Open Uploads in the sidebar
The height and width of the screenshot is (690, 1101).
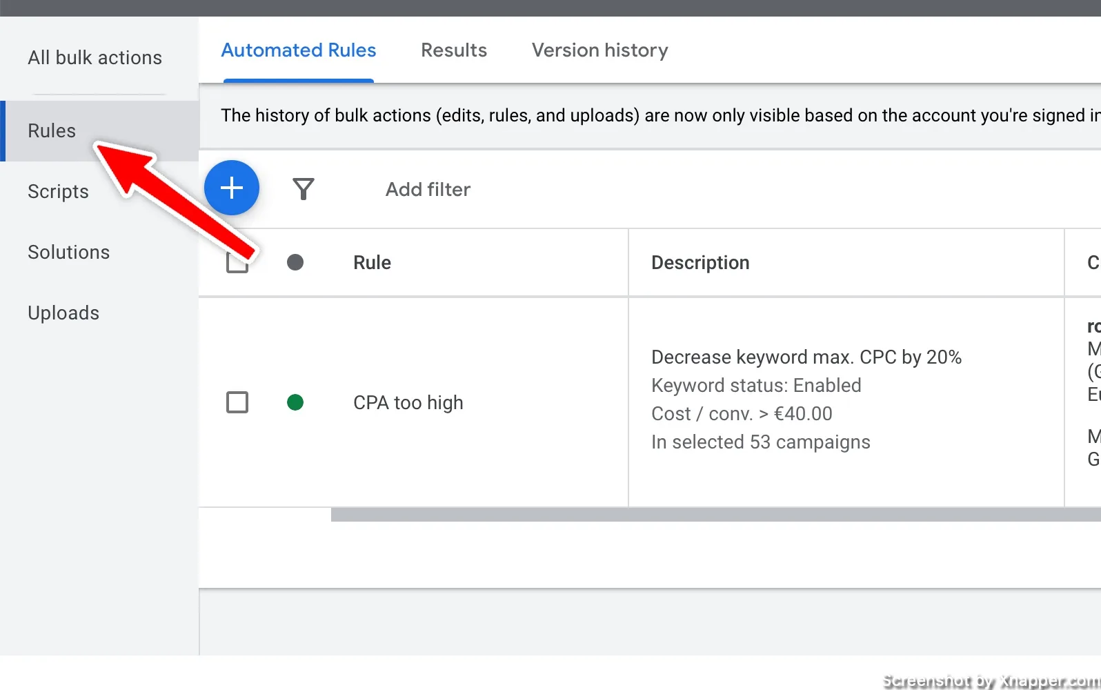[63, 313]
